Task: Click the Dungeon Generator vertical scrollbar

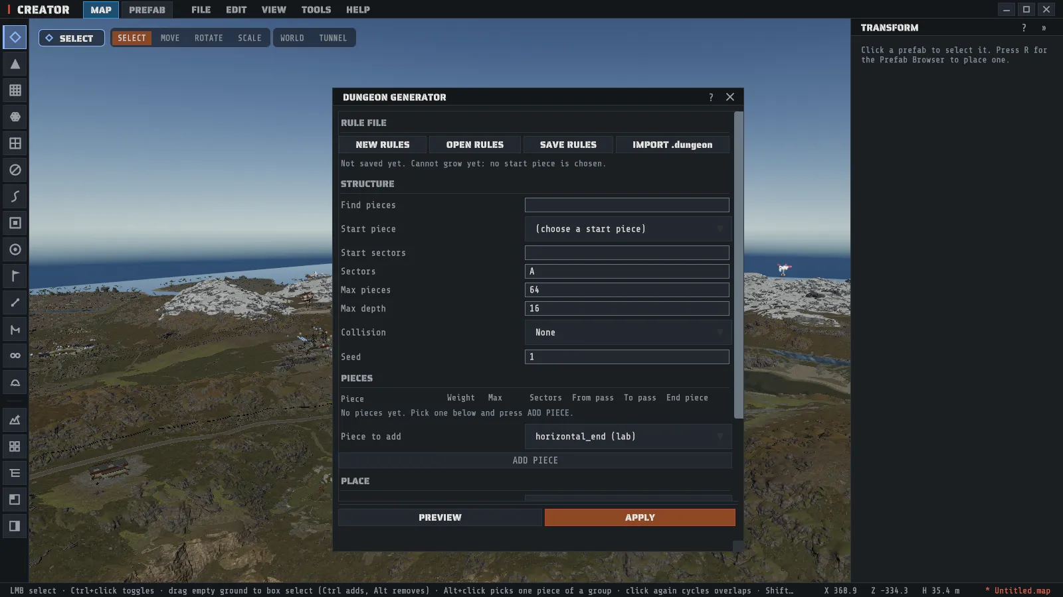Action: click(x=738, y=265)
